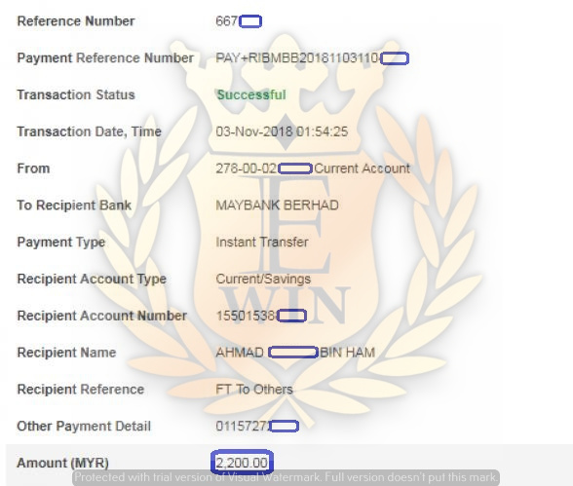573x486 pixels.
Task: Click the Transaction Status label
Action: coord(76,94)
